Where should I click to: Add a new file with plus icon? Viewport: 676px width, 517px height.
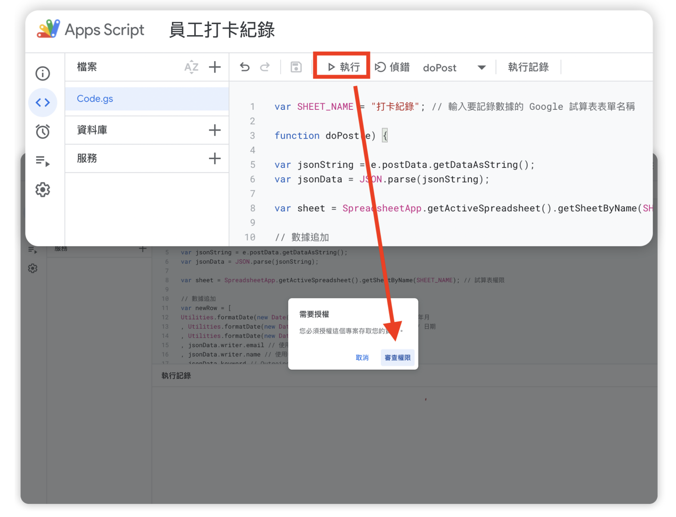pos(215,67)
